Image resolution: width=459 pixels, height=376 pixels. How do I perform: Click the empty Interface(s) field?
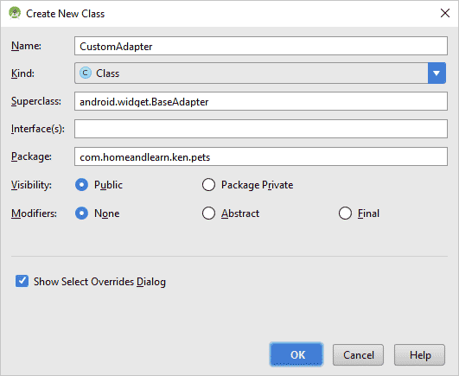261,129
